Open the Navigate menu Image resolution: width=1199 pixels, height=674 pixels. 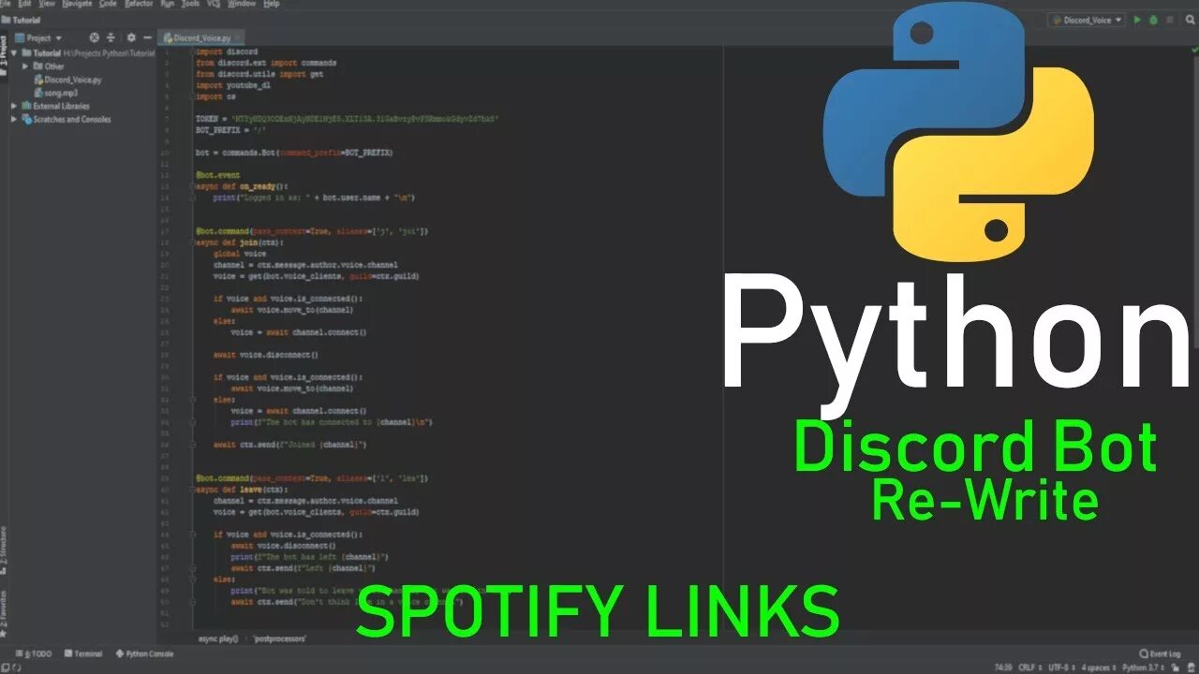tap(78, 4)
